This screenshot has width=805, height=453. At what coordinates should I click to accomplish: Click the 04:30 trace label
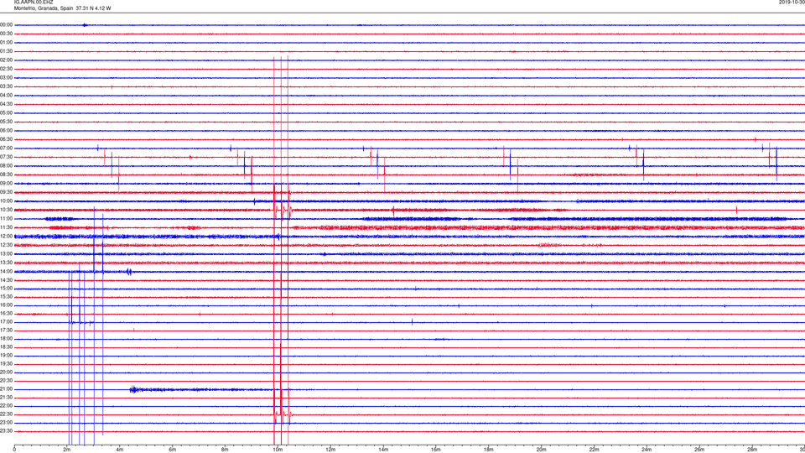tap(6, 104)
